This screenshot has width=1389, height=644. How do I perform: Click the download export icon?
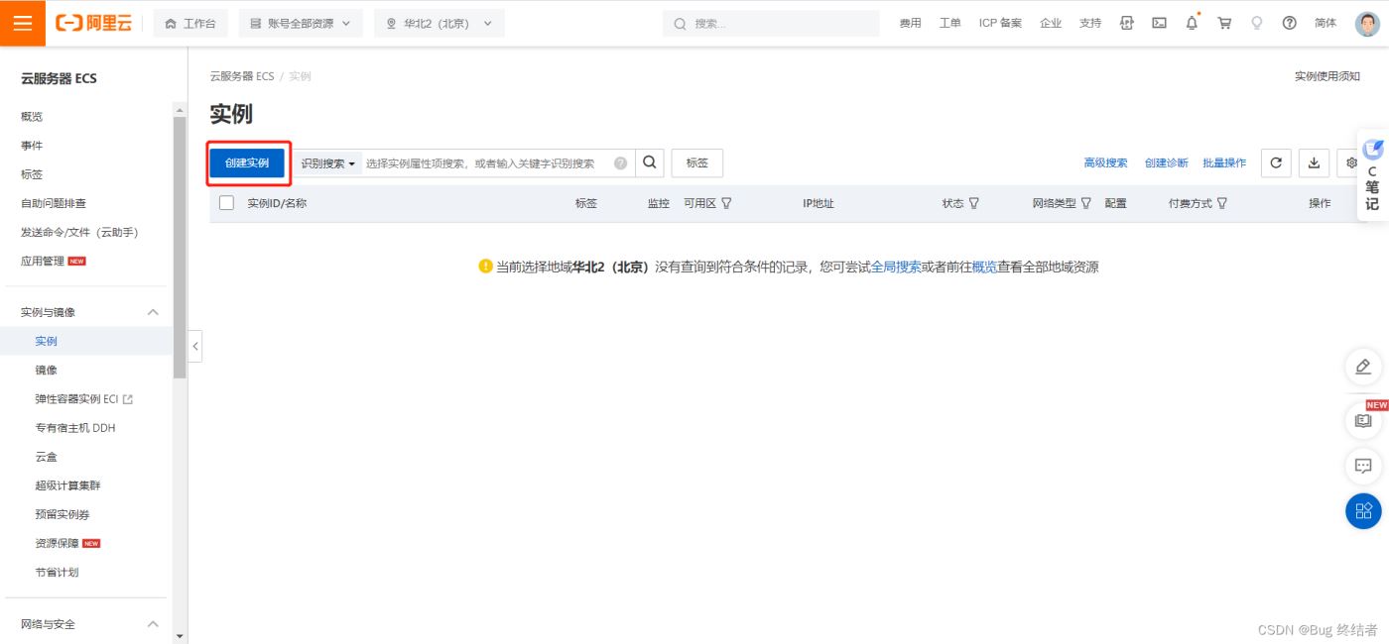[x=1314, y=163]
